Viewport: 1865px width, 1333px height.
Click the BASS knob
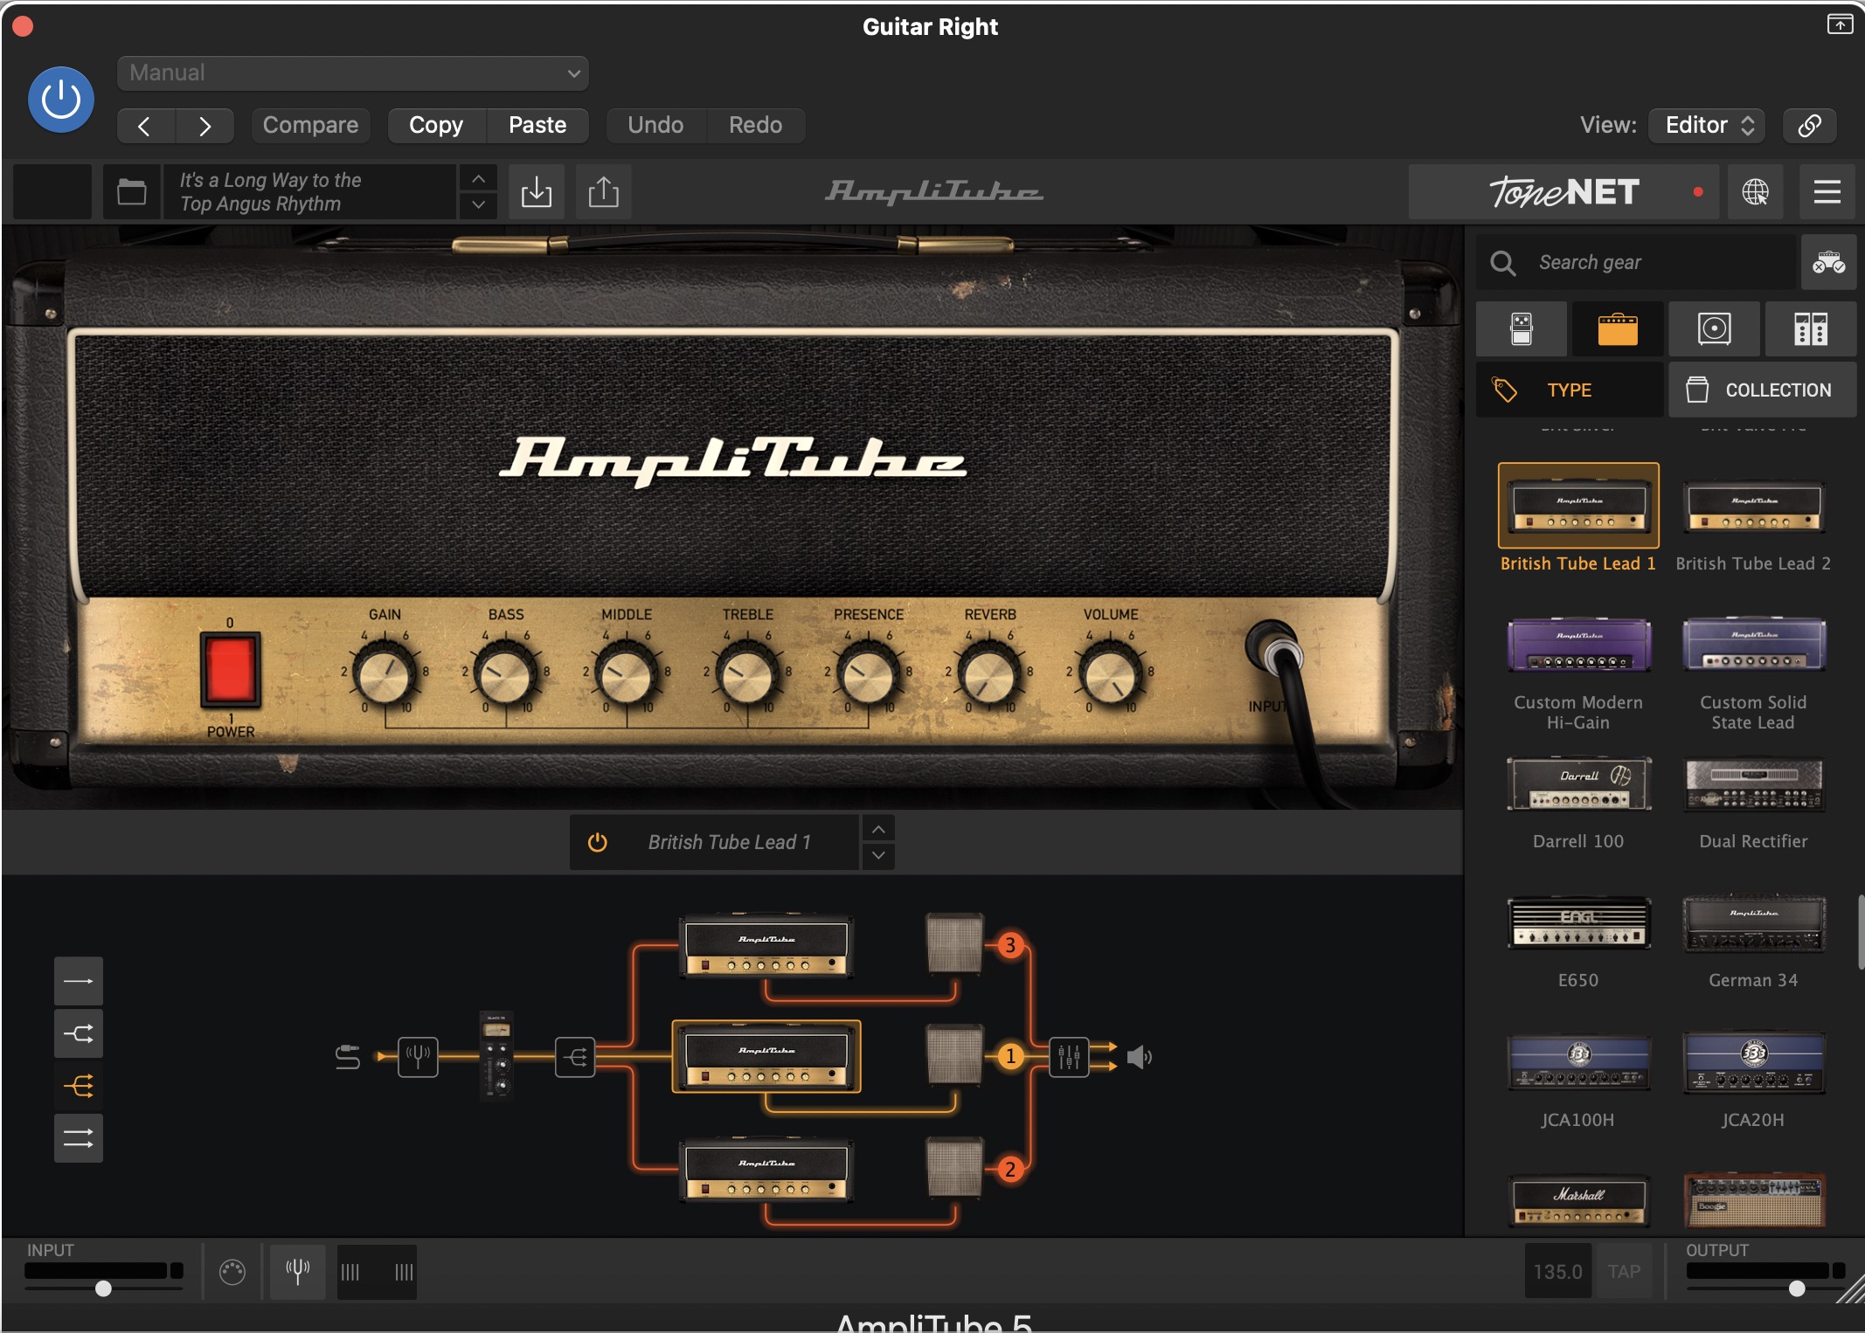pyautogui.click(x=505, y=673)
